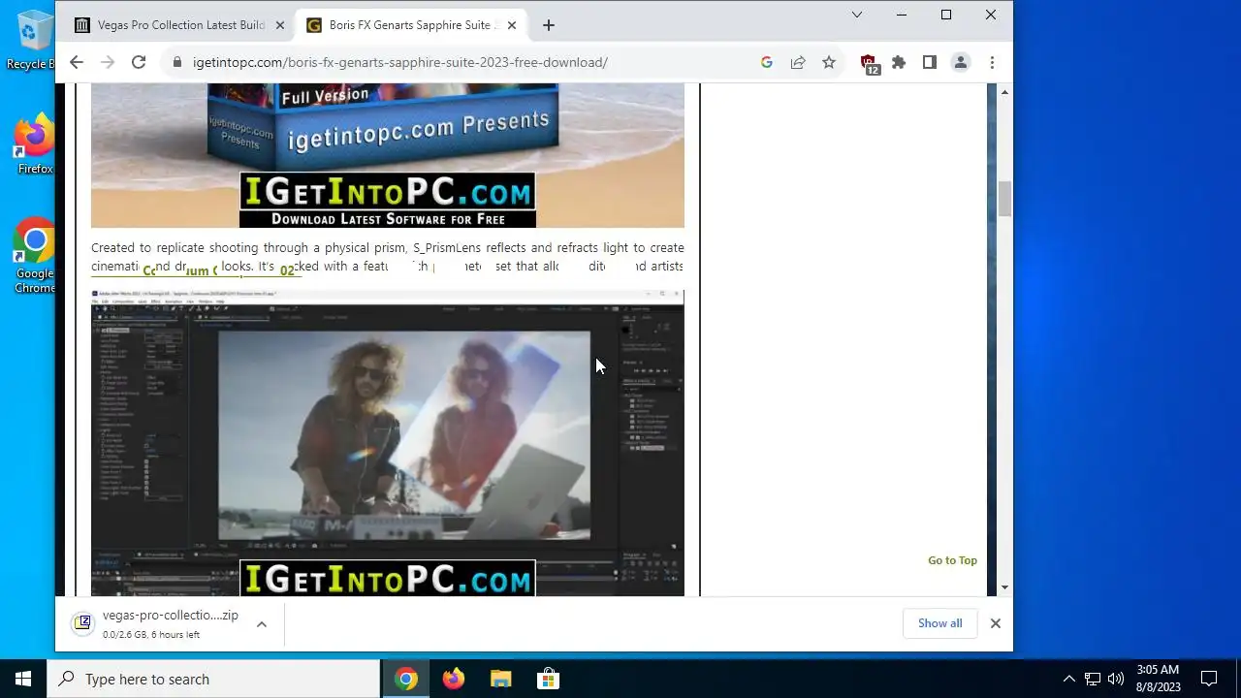Image resolution: width=1241 pixels, height=698 pixels.
Task: Open the clock showing 3:05 AM
Action: pos(1158,679)
